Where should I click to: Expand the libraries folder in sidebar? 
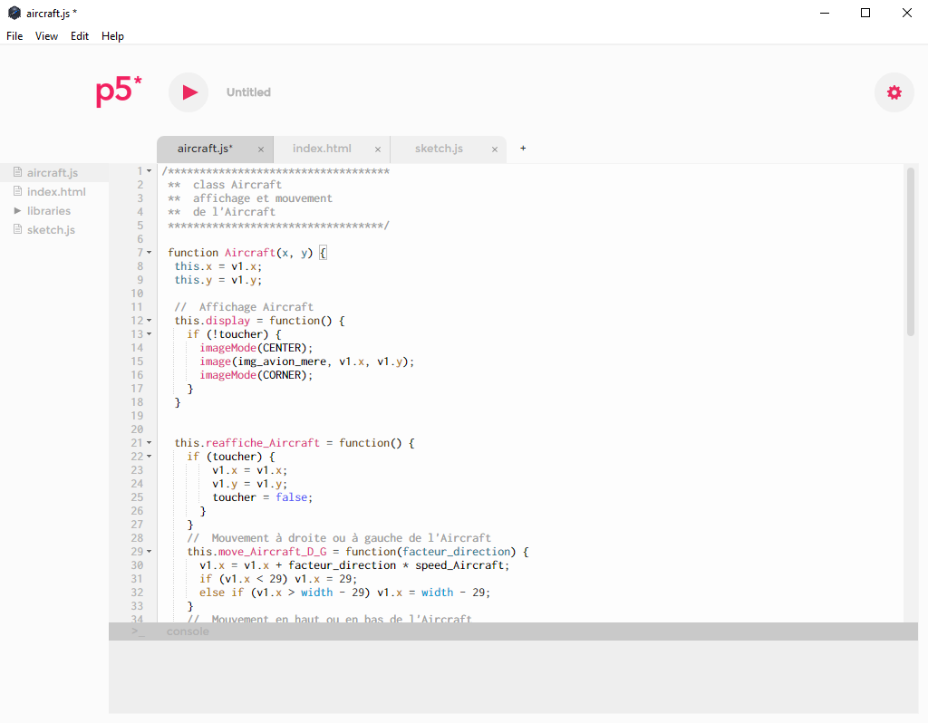[x=18, y=211]
